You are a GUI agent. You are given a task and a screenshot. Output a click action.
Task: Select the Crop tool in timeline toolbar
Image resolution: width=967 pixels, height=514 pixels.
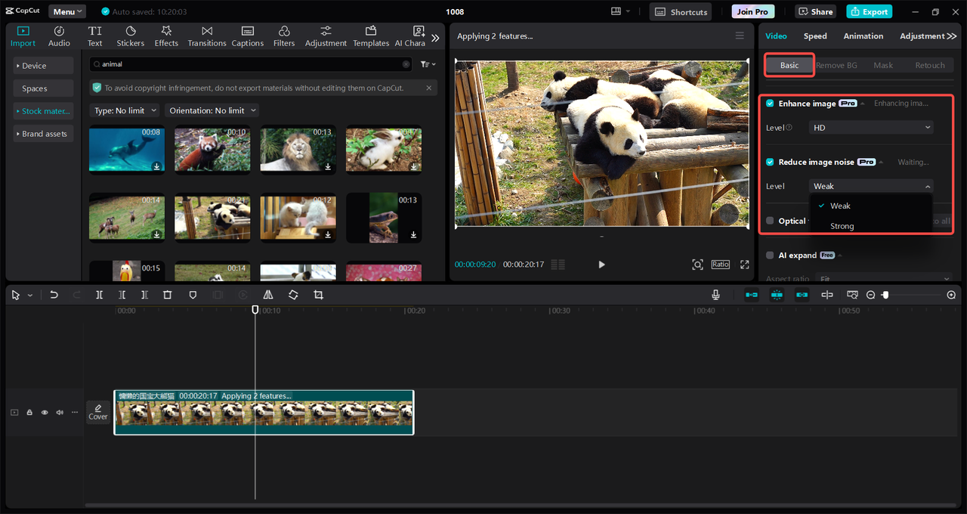(318, 295)
